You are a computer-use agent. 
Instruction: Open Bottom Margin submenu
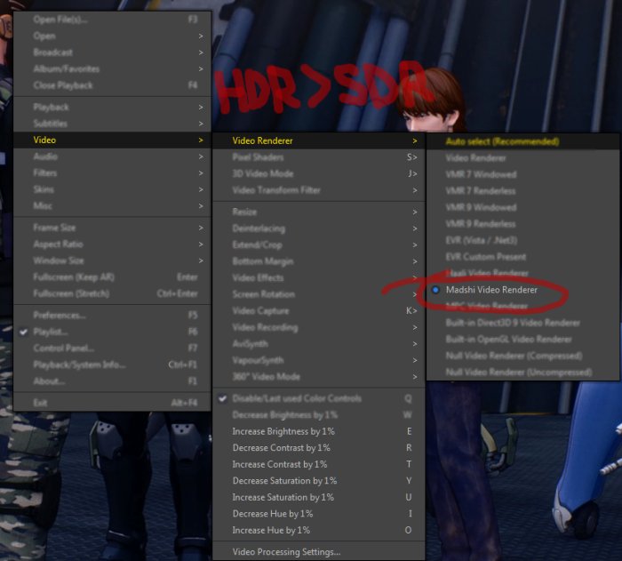tap(319, 261)
